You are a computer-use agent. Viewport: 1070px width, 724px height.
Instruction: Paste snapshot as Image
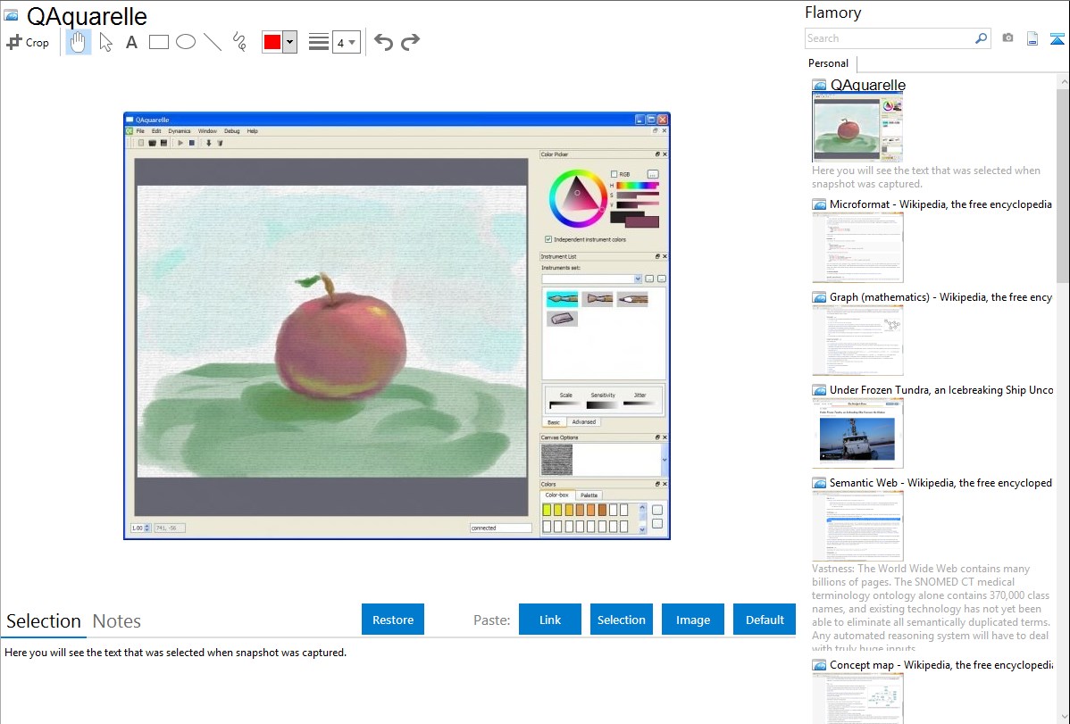(692, 620)
